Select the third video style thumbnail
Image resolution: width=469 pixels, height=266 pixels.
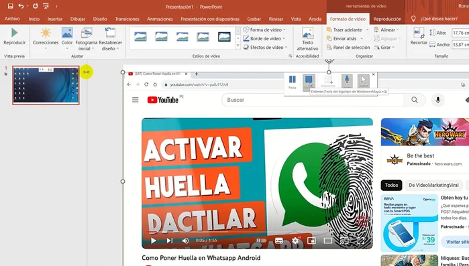(182, 37)
